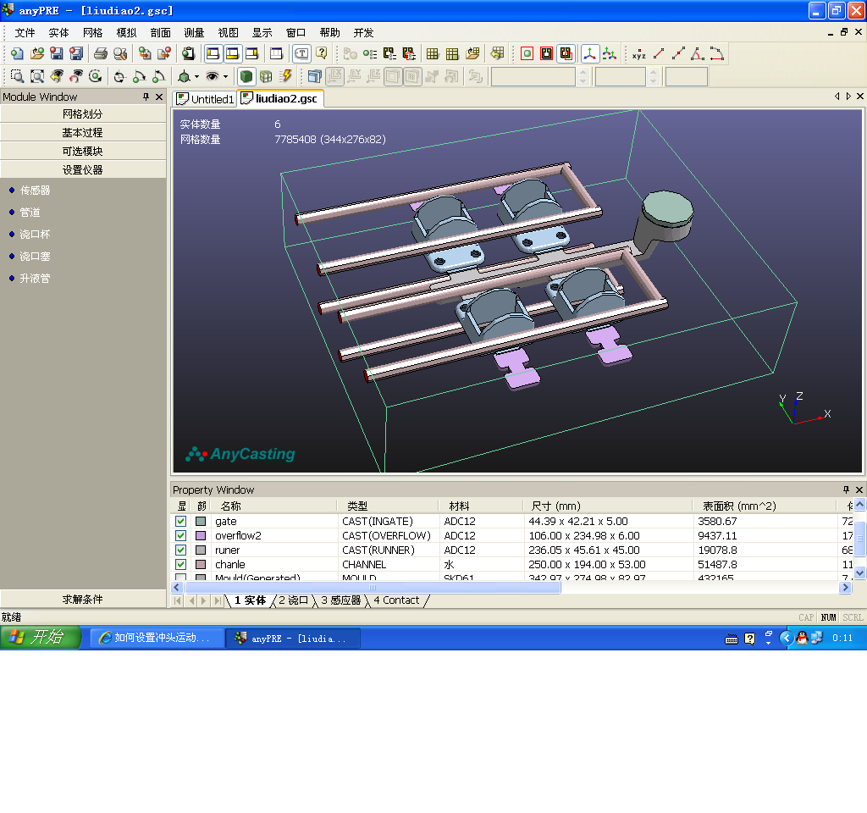Screen dimensions: 867x813
Task: Click the print preview icon
Action: point(120,53)
